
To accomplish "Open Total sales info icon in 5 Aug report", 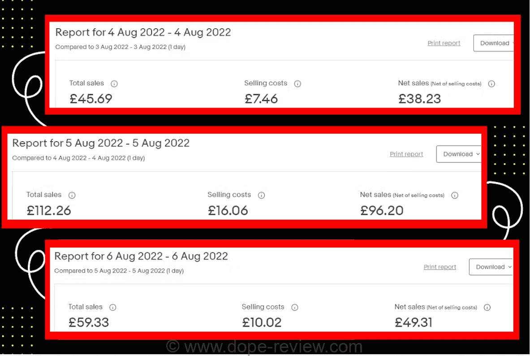I will coord(72,195).
